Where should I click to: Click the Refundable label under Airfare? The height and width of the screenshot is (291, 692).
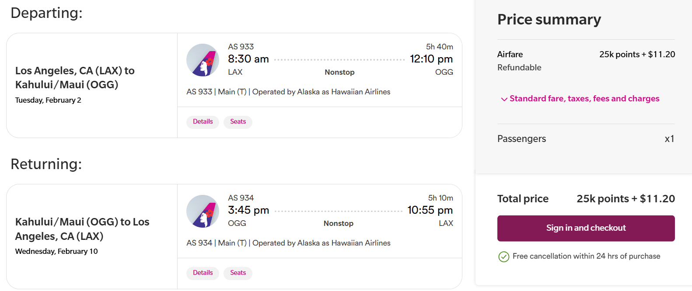click(x=519, y=67)
